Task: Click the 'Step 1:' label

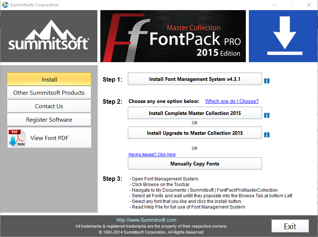Action: coord(112,79)
